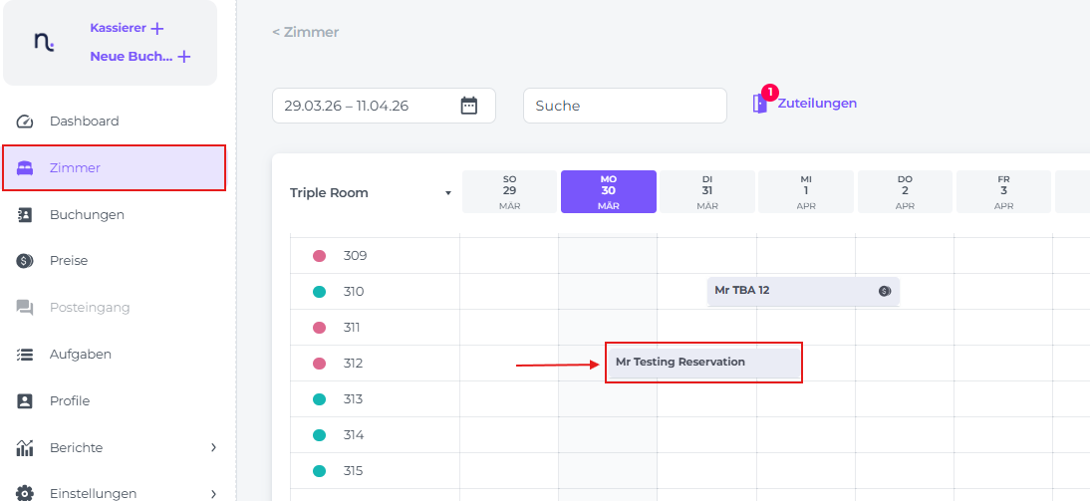
Task: Click the Buchungen contact-book icon
Action: coord(26,214)
